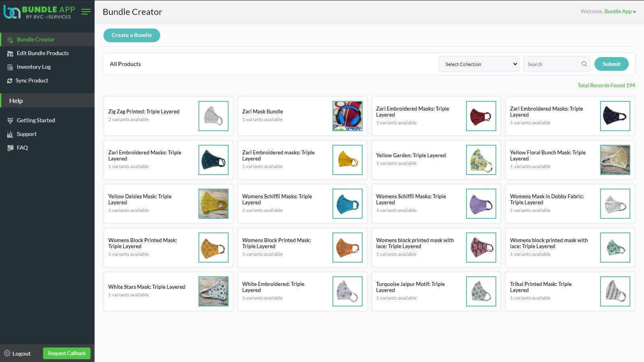This screenshot has width=644, height=362.
Task: Click the FAQ sidebar icon
Action: [10, 148]
